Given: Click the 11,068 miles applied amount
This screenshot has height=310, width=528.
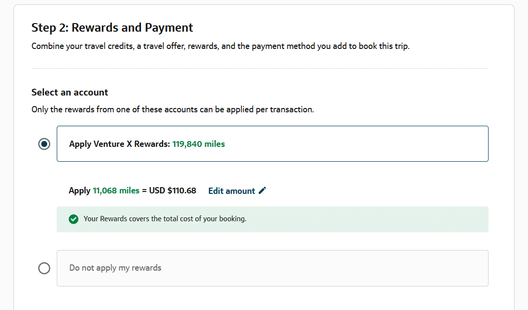Looking at the screenshot, I should 116,191.
